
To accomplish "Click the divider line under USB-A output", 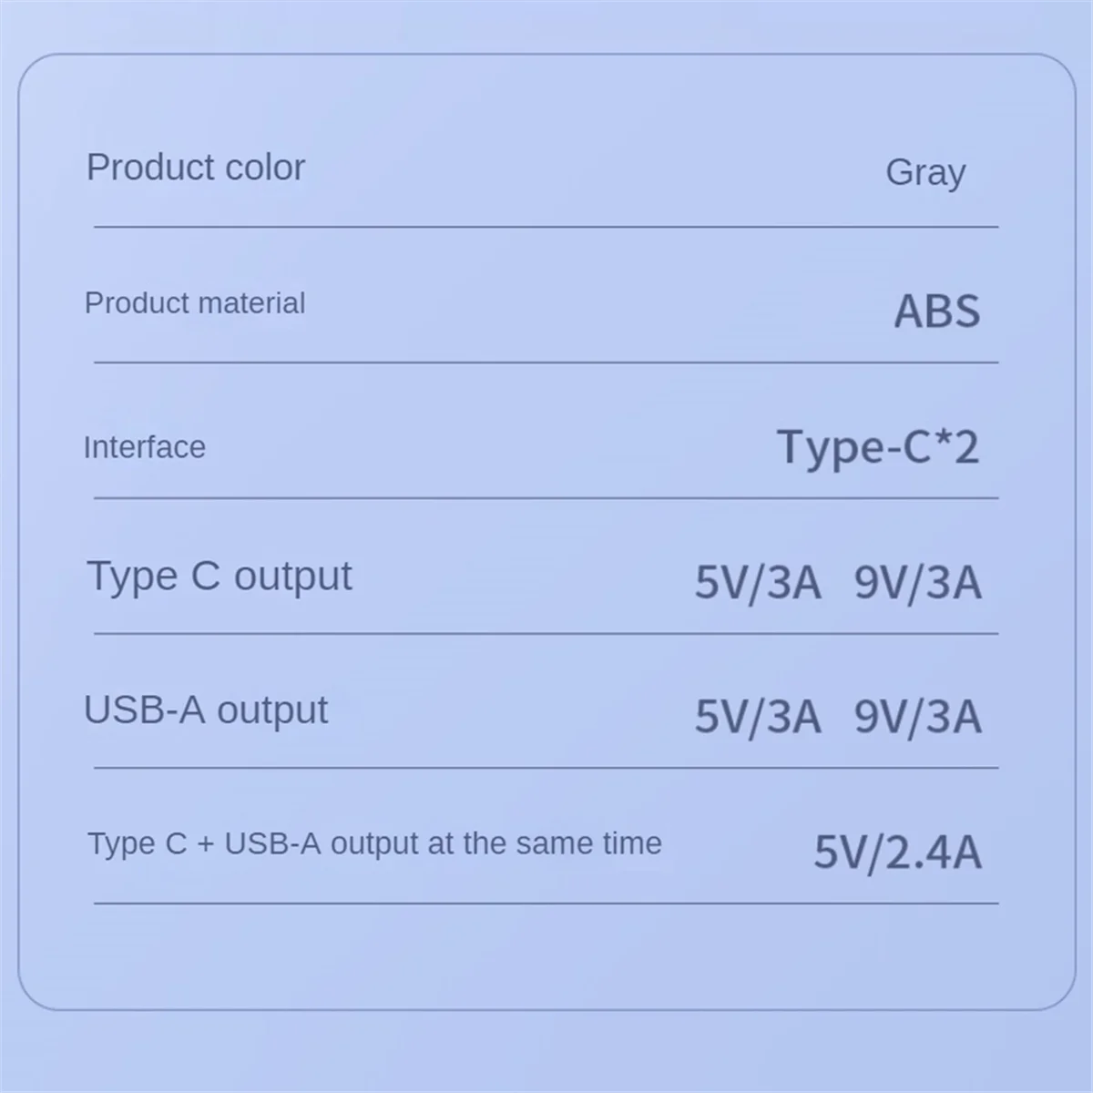I will click(546, 768).
